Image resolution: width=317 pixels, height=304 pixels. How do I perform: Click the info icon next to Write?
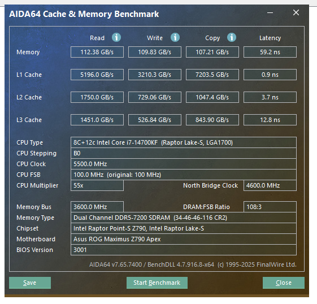[175, 37]
